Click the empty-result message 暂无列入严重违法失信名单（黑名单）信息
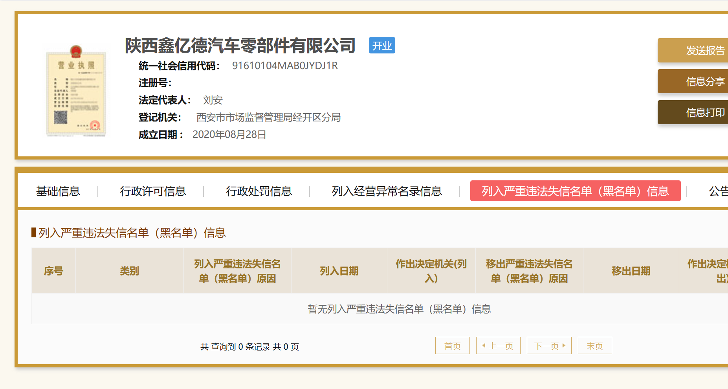 coord(400,309)
